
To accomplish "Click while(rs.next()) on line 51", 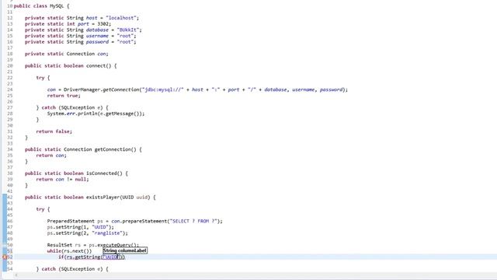I will pos(69,251).
